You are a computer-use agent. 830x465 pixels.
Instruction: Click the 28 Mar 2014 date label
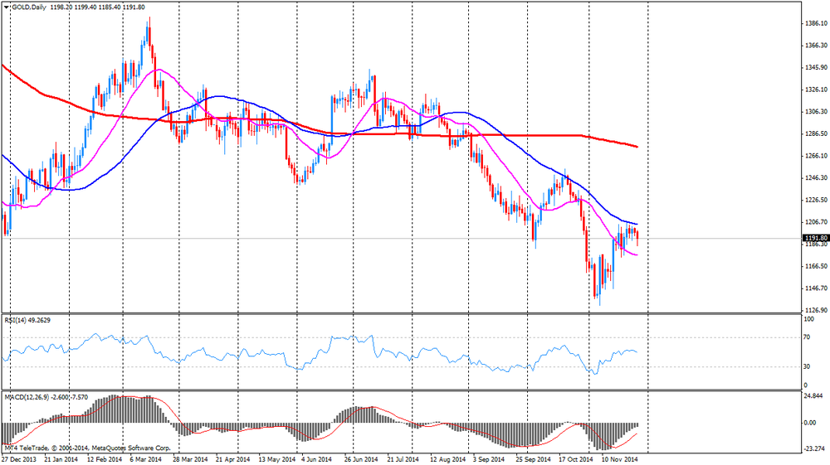[x=190, y=459]
